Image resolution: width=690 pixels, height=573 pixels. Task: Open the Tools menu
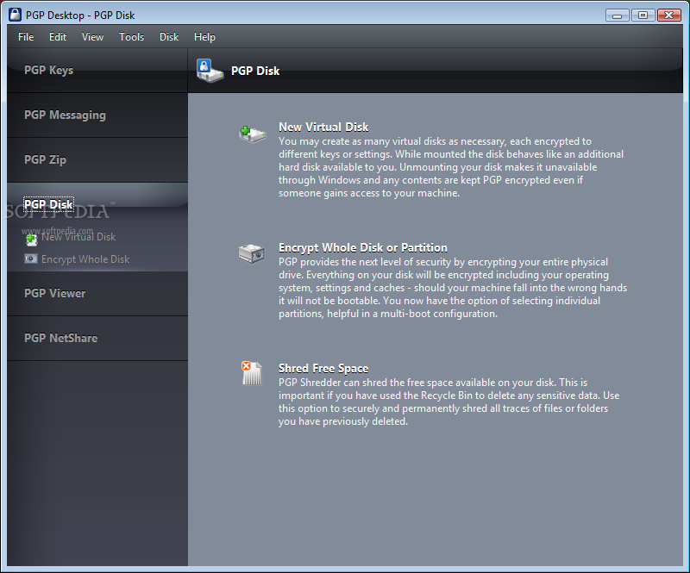coord(132,37)
